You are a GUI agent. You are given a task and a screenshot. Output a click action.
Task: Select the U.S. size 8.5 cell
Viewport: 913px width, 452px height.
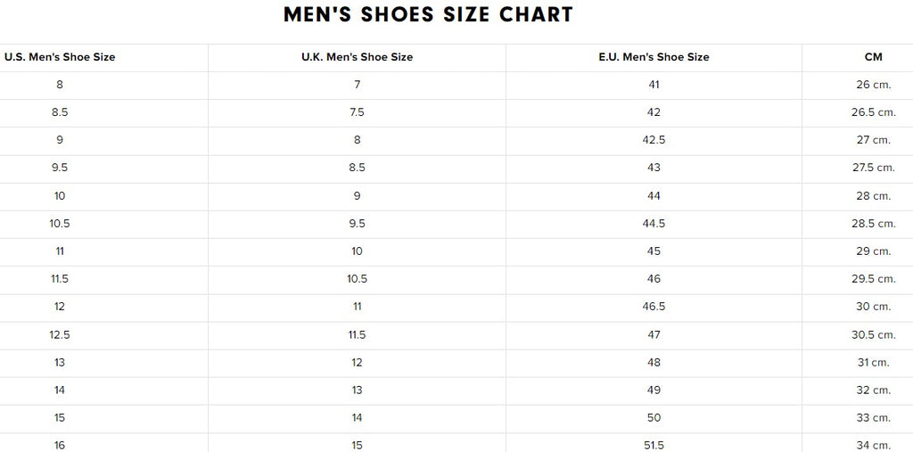point(60,112)
